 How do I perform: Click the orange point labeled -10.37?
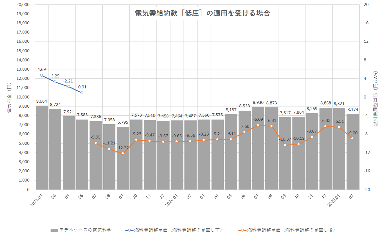[x=285, y=145]
